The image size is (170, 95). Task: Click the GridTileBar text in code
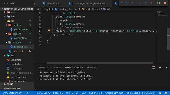click(x=75, y=31)
